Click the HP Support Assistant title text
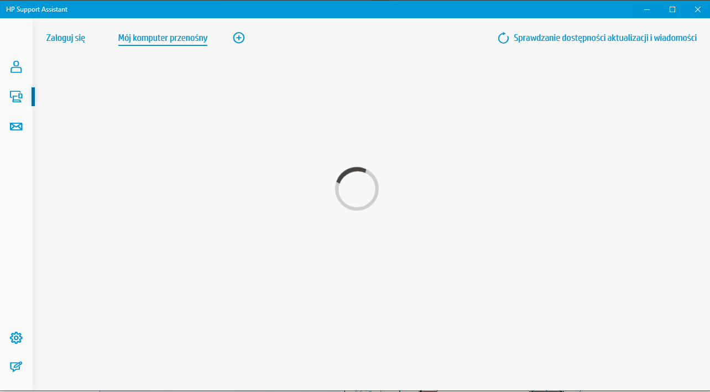 point(35,9)
